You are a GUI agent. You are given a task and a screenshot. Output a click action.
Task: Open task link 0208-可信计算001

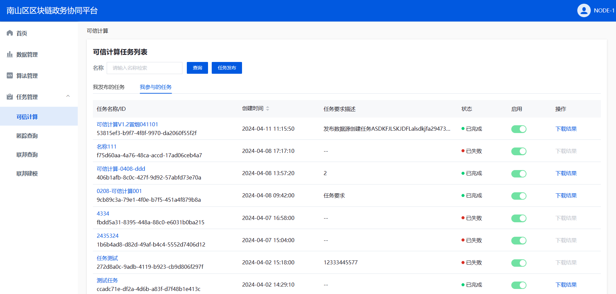tap(119, 191)
